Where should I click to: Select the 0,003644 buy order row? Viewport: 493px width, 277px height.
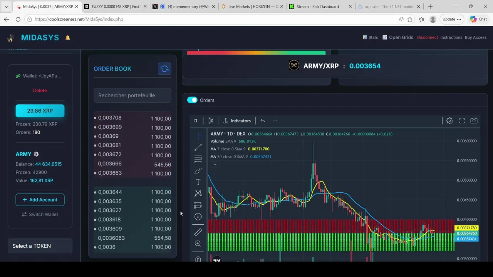click(132, 192)
